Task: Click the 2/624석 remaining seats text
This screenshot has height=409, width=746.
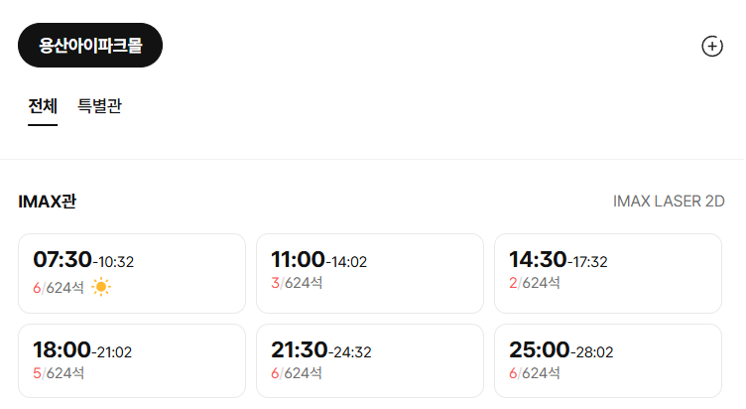Action: pyautogui.click(x=535, y=283)
